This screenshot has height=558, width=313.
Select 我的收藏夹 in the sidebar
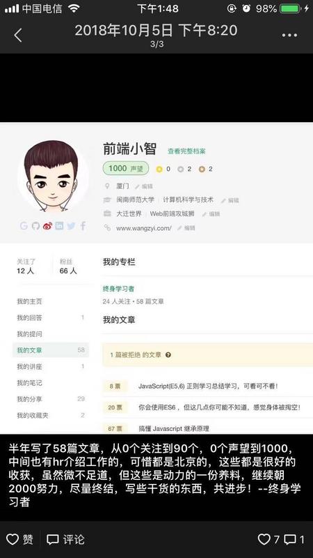tap(51, 415)
